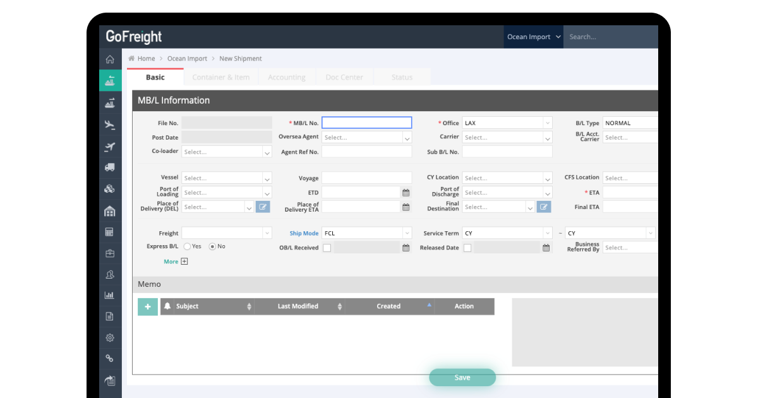Click into the Sub B/L No. field

tap(507, 152)
